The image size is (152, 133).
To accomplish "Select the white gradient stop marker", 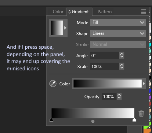I will click(134, 120).
